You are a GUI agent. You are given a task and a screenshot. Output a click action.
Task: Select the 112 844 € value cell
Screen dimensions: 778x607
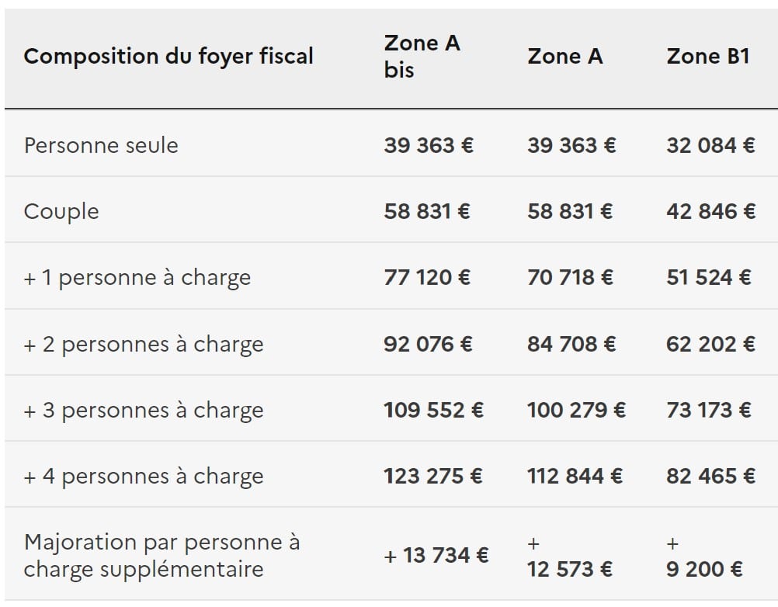pyautogui.click(x=575, y=476)
